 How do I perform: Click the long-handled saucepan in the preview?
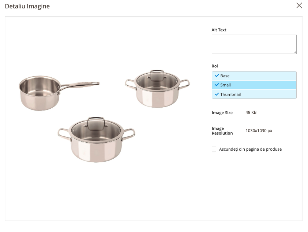click(x=59, y=93)
